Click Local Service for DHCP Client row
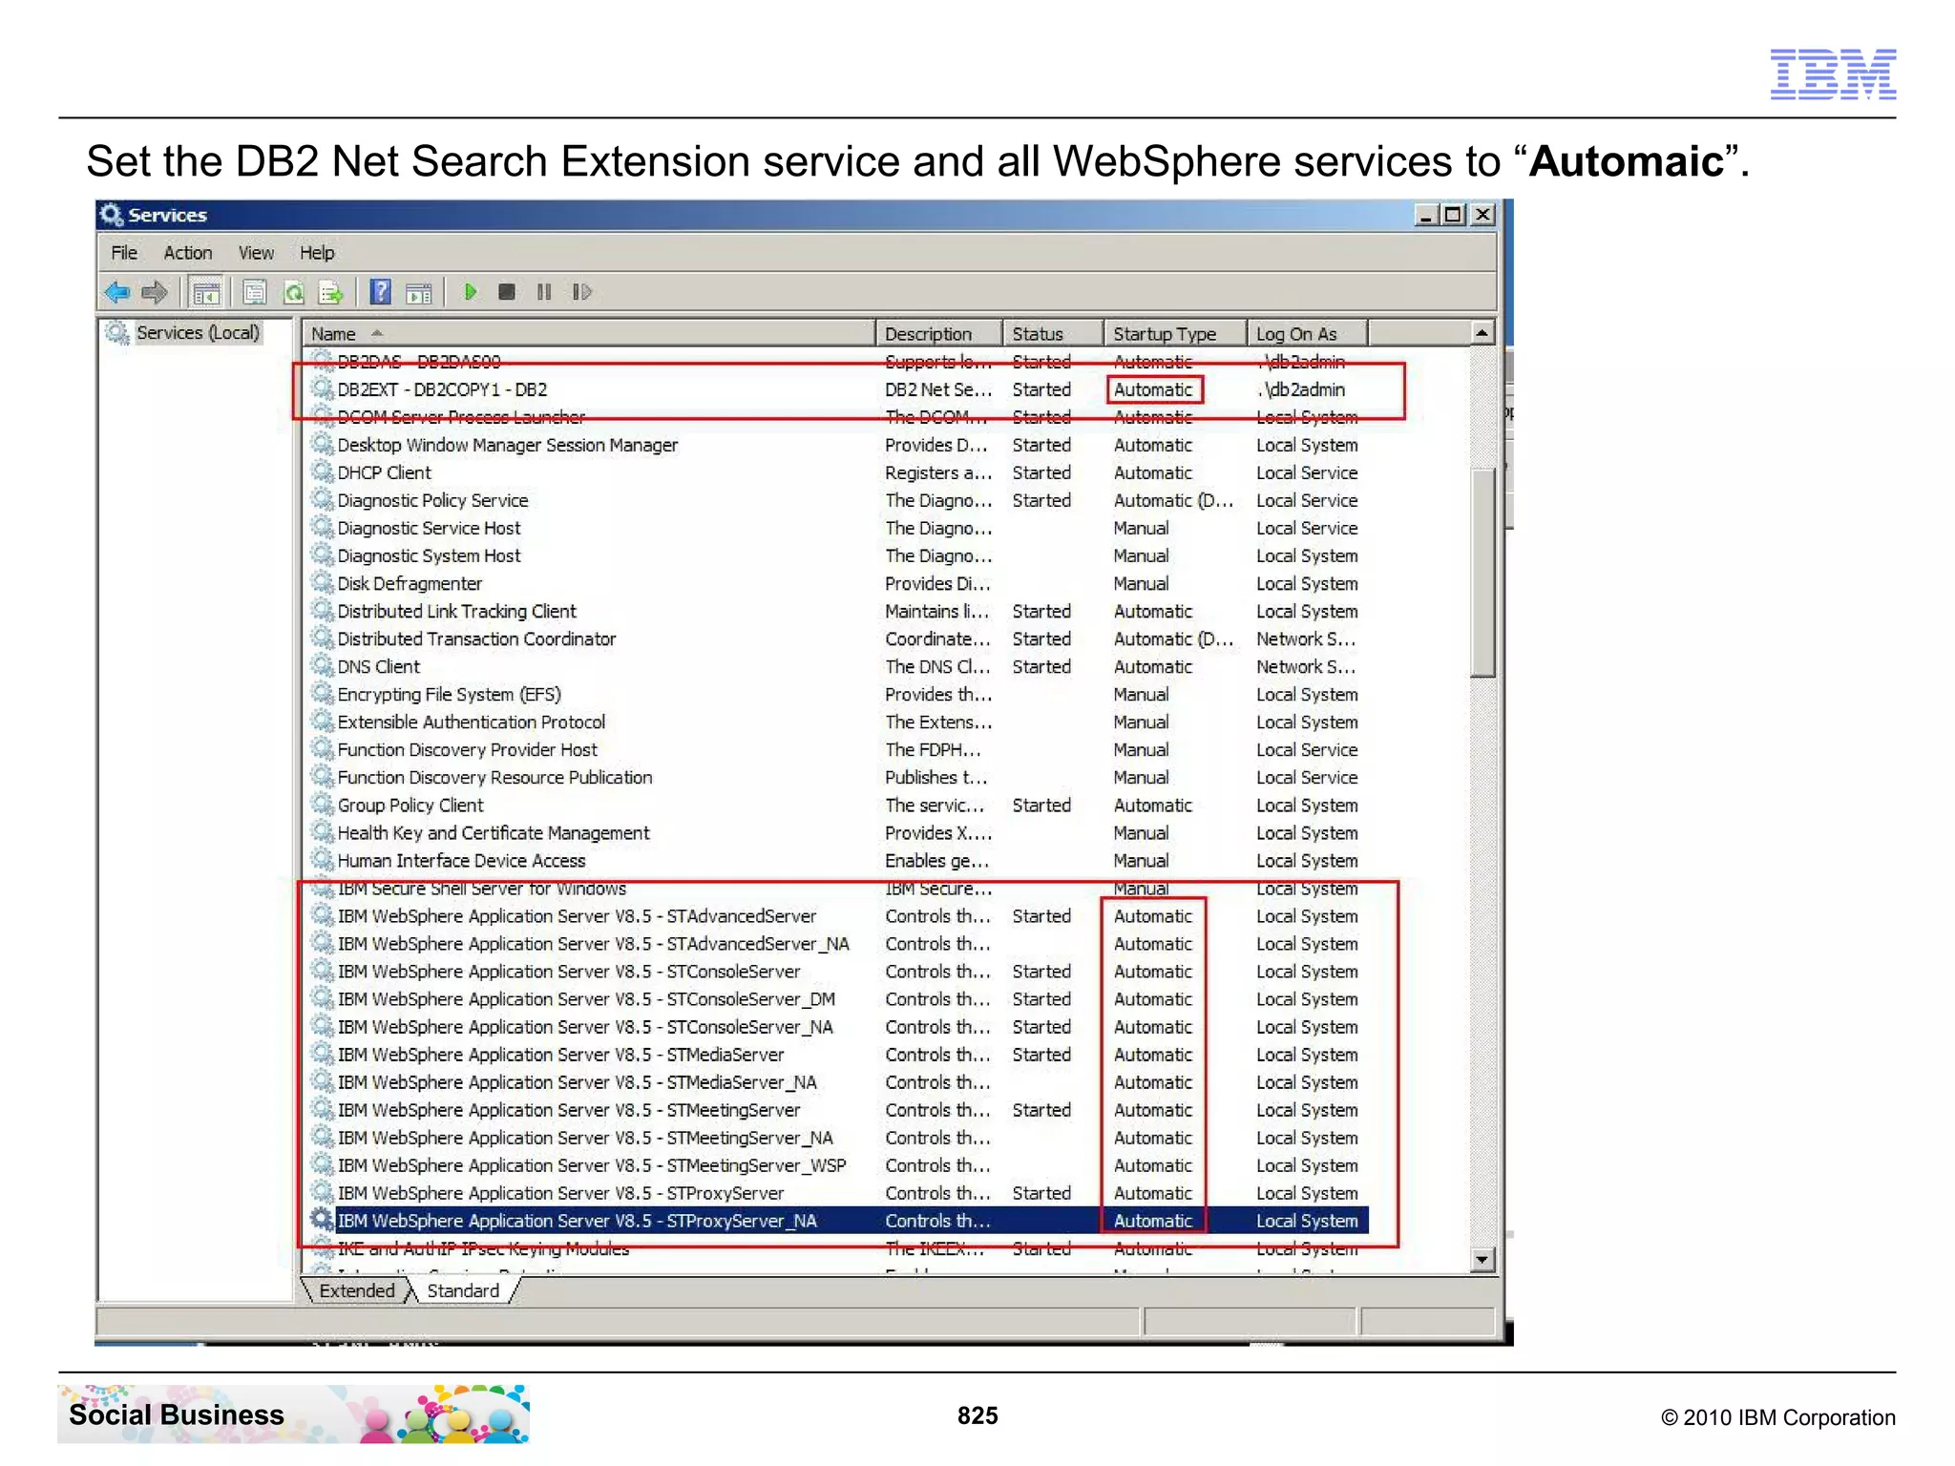Viewport: 1955px width, 1466px height. [x=1307, y=472]
